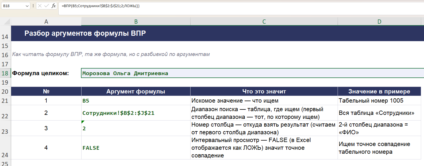This screenshot has height=166, width=424.
Task: Click the cell starting 'Номер столбца'
Action: [x=264, y=128]
